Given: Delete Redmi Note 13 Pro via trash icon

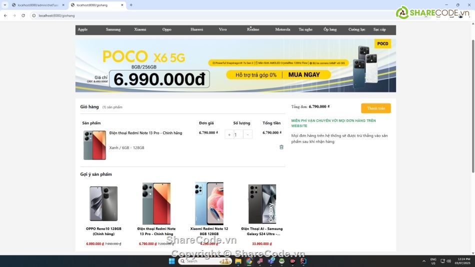Looking at the screenshot, I should (281, 147).
